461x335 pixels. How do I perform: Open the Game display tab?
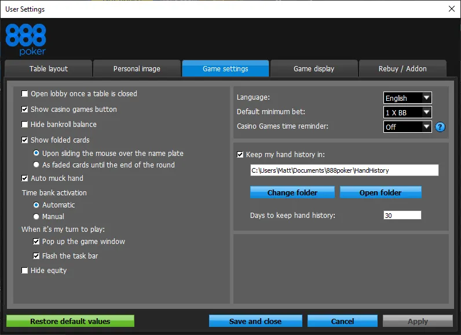click(314, 68)
